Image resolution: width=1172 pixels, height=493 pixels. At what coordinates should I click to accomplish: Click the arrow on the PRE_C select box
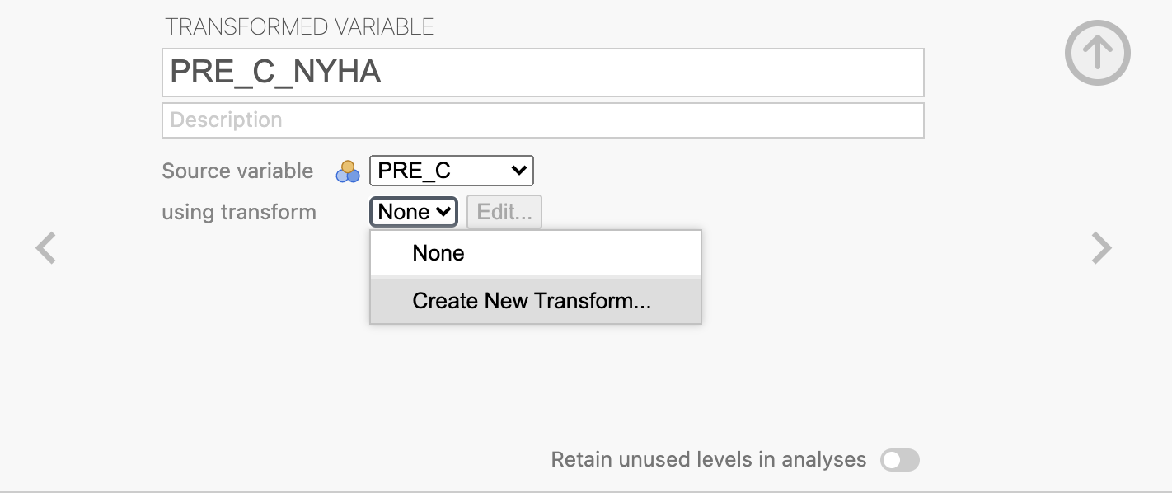point(518,171)
